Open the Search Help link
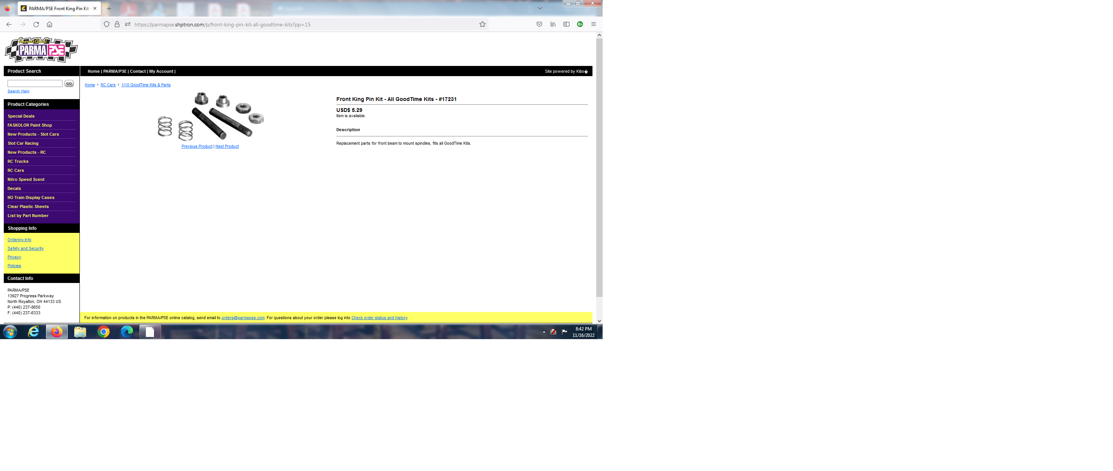Viewport: 1113px width, 471px height. (x=18, y=91)
